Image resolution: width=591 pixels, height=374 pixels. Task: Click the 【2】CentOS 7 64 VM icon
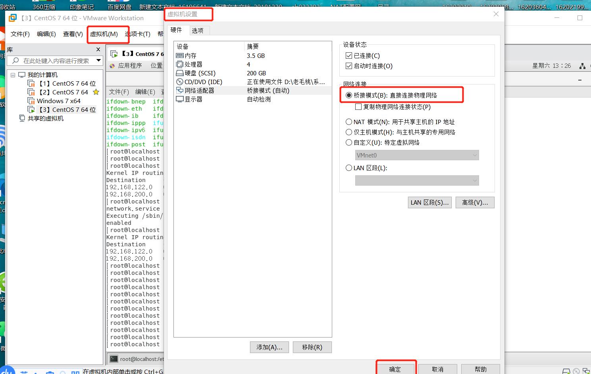[x=31, y=92]
